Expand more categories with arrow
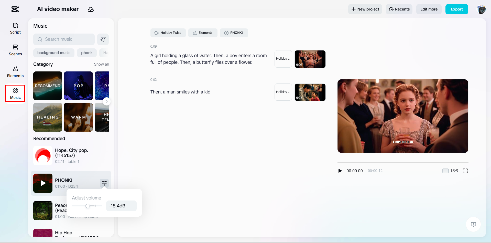This screenshot has height=243, width=491. click(106, 101)
